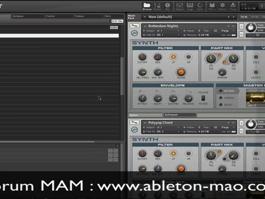Load next preset for Rotterdam Nights
Viewport: 265px width, 199px height.
click(234, 26)
